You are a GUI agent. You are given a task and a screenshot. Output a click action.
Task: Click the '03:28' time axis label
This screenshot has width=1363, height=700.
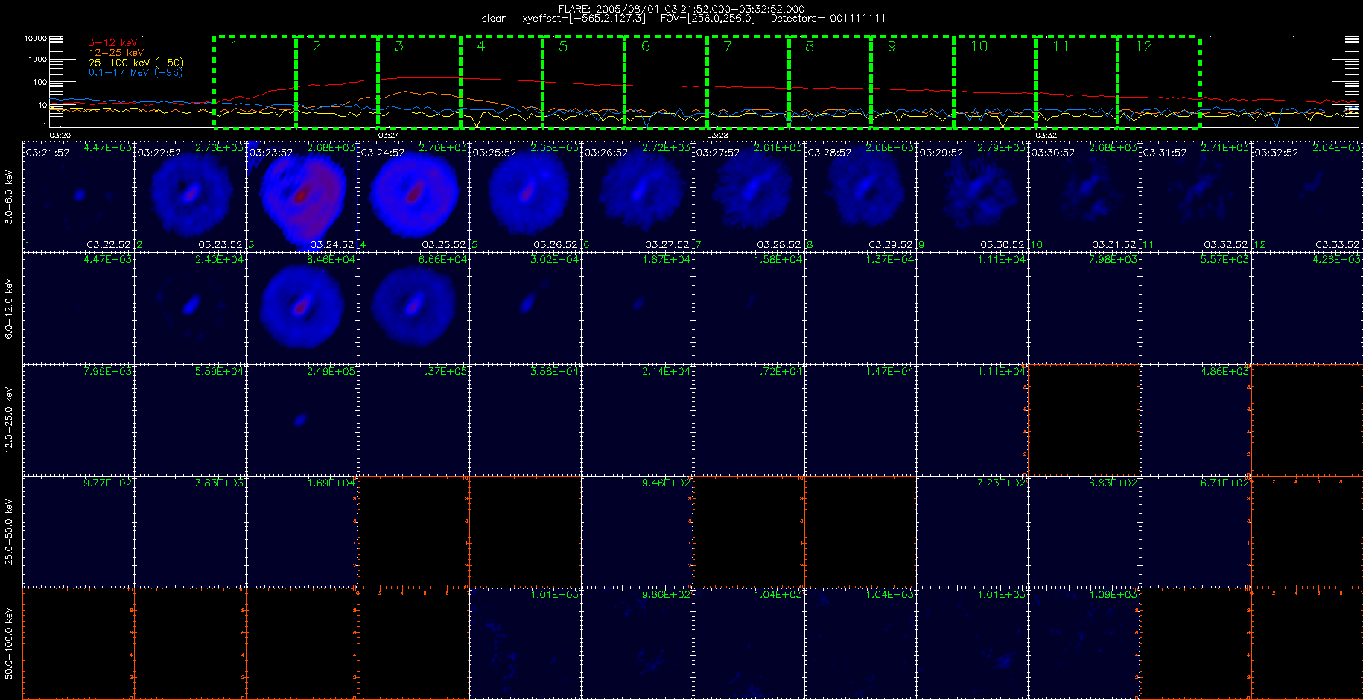tap(717, 136)
